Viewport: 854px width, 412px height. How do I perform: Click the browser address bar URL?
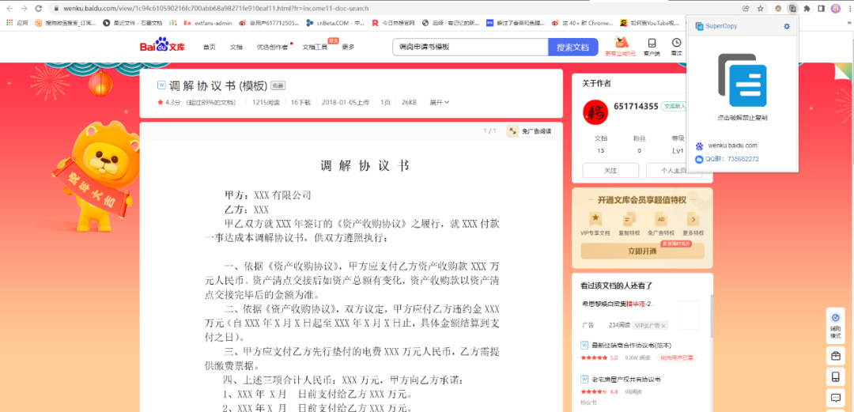pyautogui.click(x=215, y=8)
